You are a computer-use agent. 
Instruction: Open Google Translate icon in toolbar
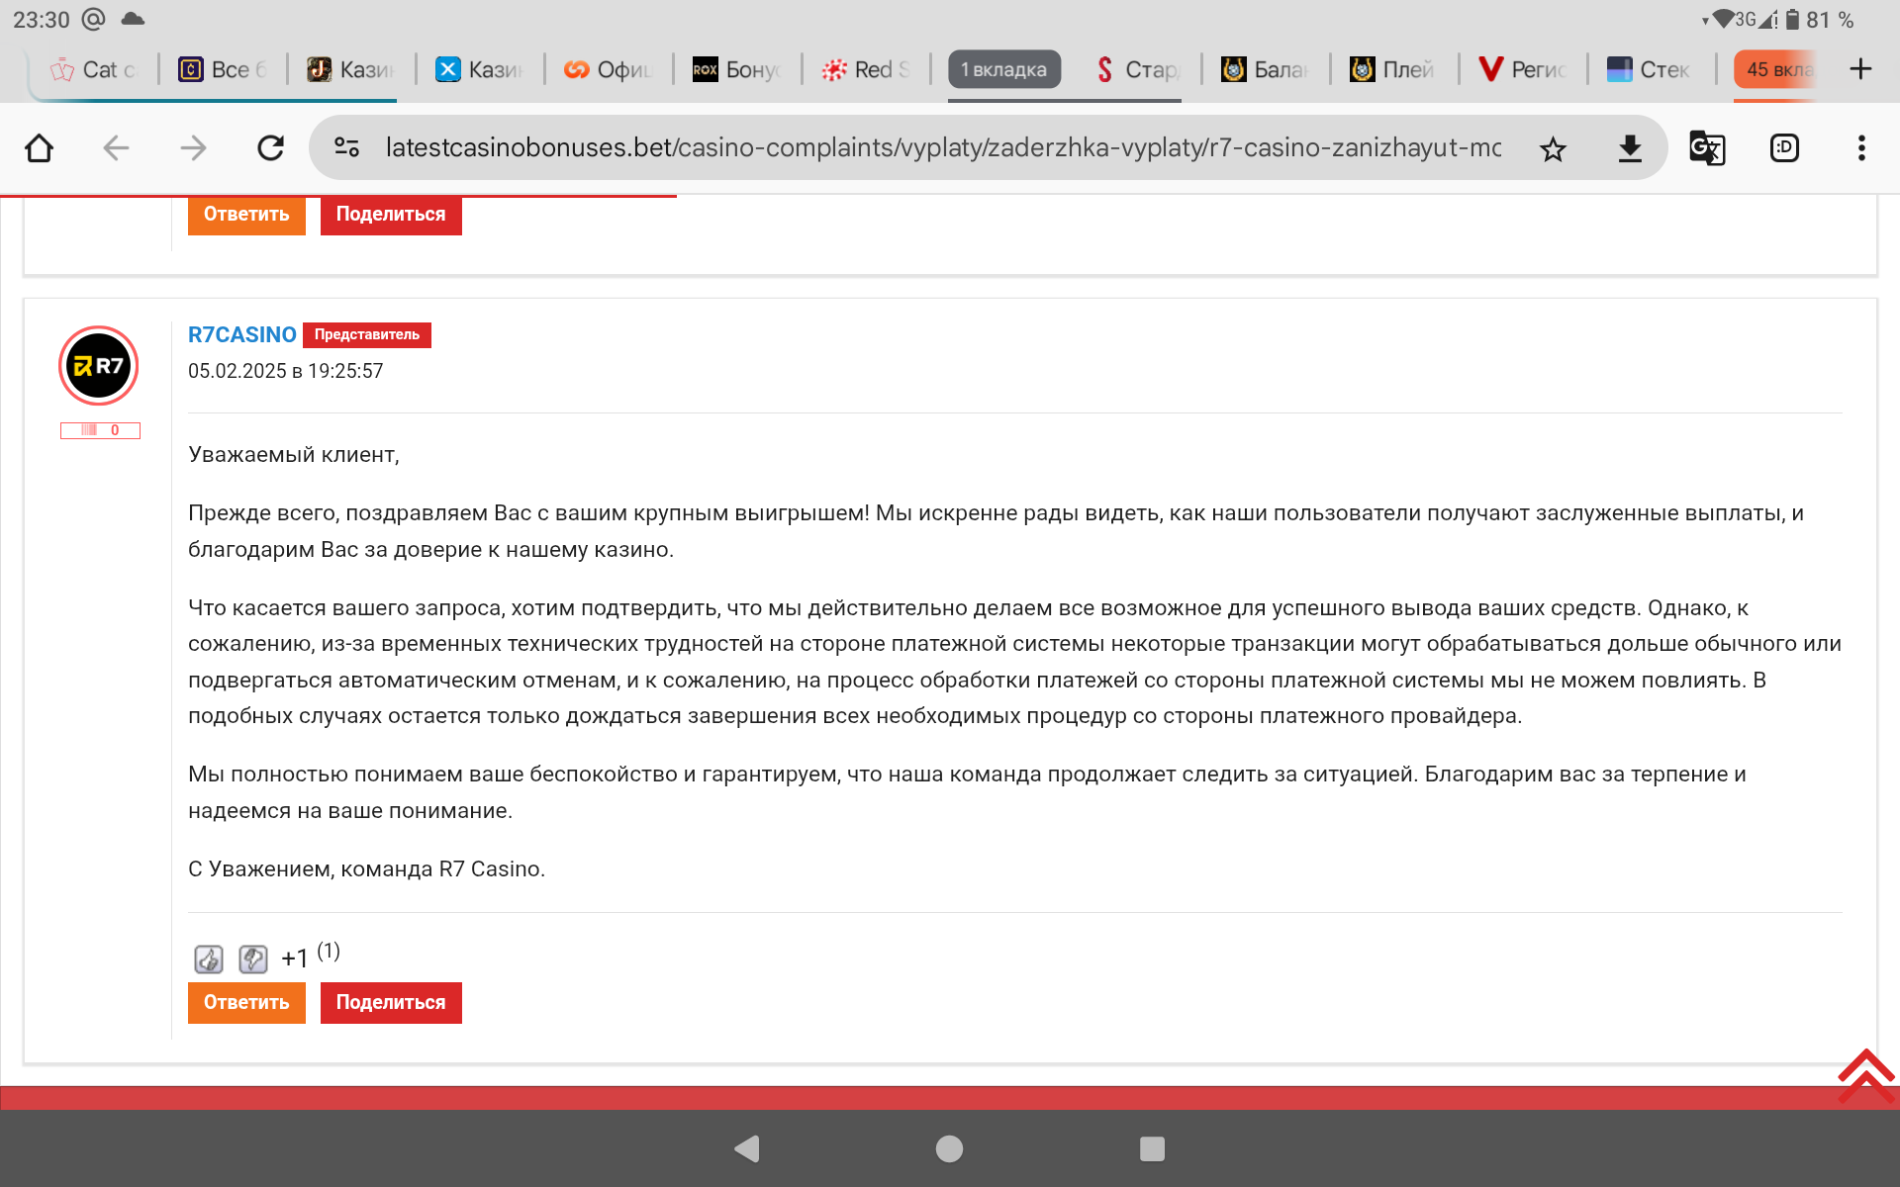[1707, 148]
